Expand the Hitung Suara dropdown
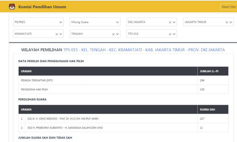This screenshot has height=142, width=237. [x=117, y=22]
